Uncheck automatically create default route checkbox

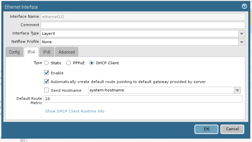[46, 82]
